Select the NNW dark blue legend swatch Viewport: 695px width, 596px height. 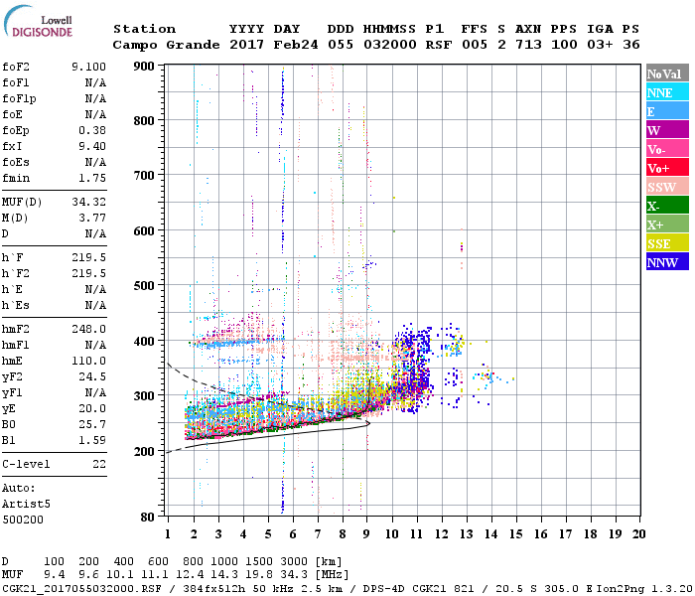[667, 261]
